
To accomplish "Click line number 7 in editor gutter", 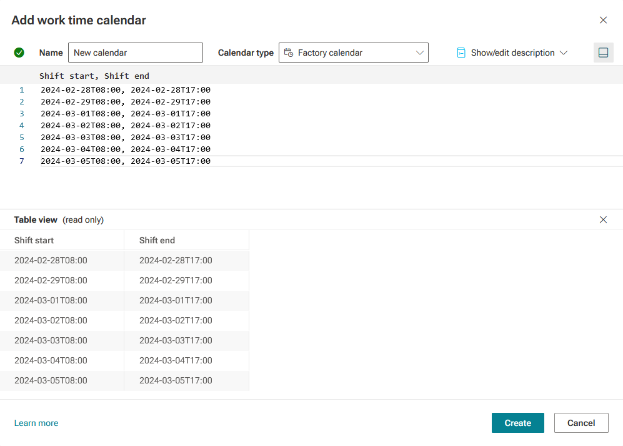I will pos(22,161).
